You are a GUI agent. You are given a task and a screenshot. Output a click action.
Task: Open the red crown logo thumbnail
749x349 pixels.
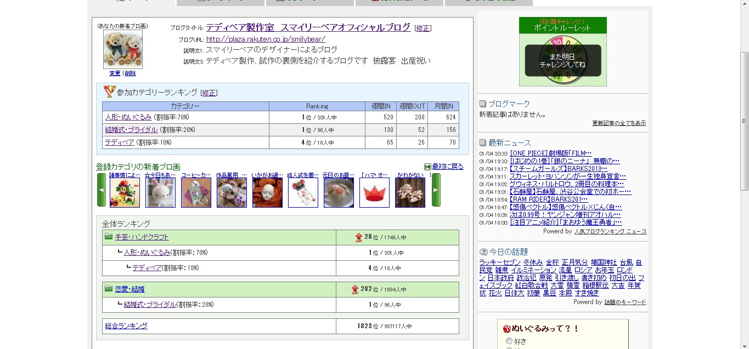374,192
